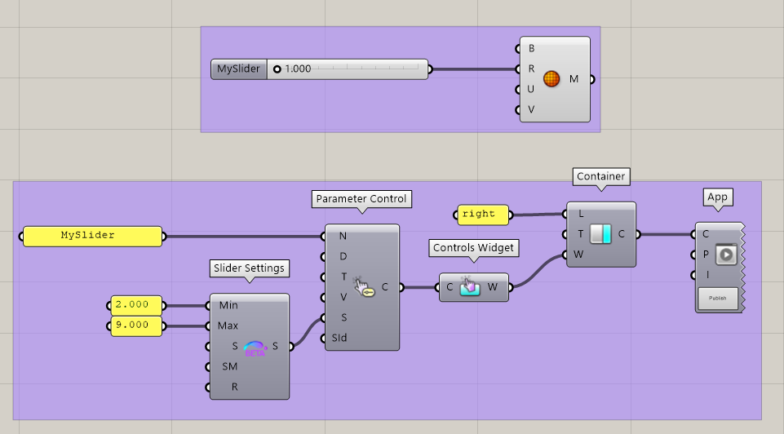Click the Parameter Control label tag
This screenshot has height=434, width=784.
(361, 199)
